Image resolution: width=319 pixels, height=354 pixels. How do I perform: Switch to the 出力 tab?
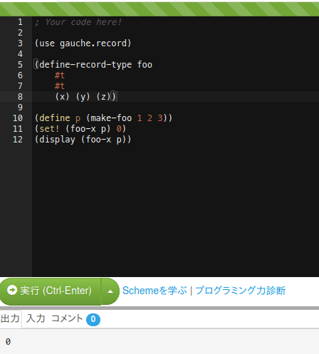click(10, 318)
